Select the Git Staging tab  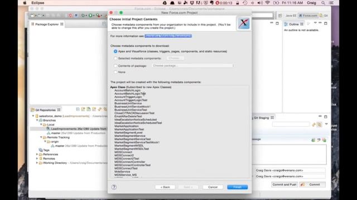point(263,118)
